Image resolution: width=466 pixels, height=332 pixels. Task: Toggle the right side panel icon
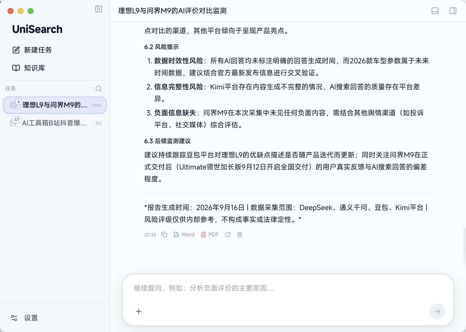coord(453,11)
